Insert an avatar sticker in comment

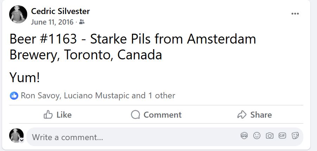tap(244, 136)
